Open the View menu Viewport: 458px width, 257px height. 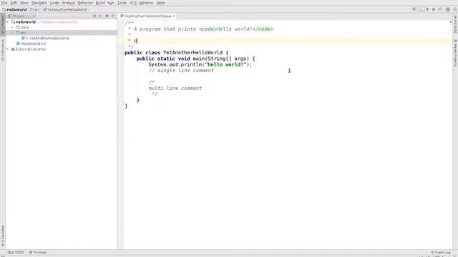pyautogui.click(x=24, y=3)
